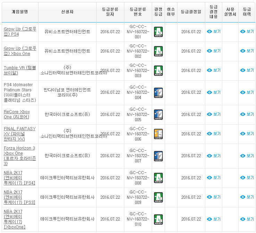Viewport: 256px width, 233px height.
Task: Click the 12 rating icon for ReCore
Action: click(158, 114)
